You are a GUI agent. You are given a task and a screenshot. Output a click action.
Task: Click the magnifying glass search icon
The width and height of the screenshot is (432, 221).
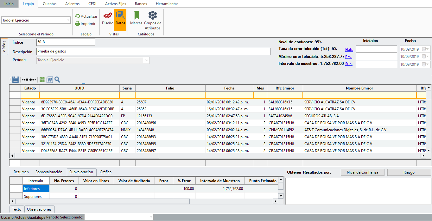57,80
